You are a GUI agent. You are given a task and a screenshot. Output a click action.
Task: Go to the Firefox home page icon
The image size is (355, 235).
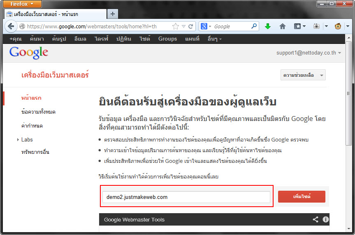point(282,26)
